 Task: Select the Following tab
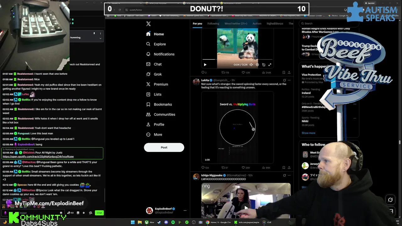[213, 24]
